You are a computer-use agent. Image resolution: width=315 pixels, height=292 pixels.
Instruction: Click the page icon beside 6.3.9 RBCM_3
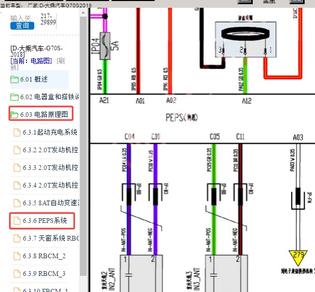click(17, 274)
